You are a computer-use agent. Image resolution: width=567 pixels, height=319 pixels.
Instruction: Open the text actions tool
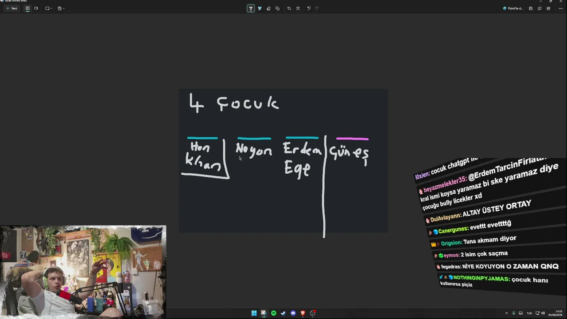[x=298, y=8]
